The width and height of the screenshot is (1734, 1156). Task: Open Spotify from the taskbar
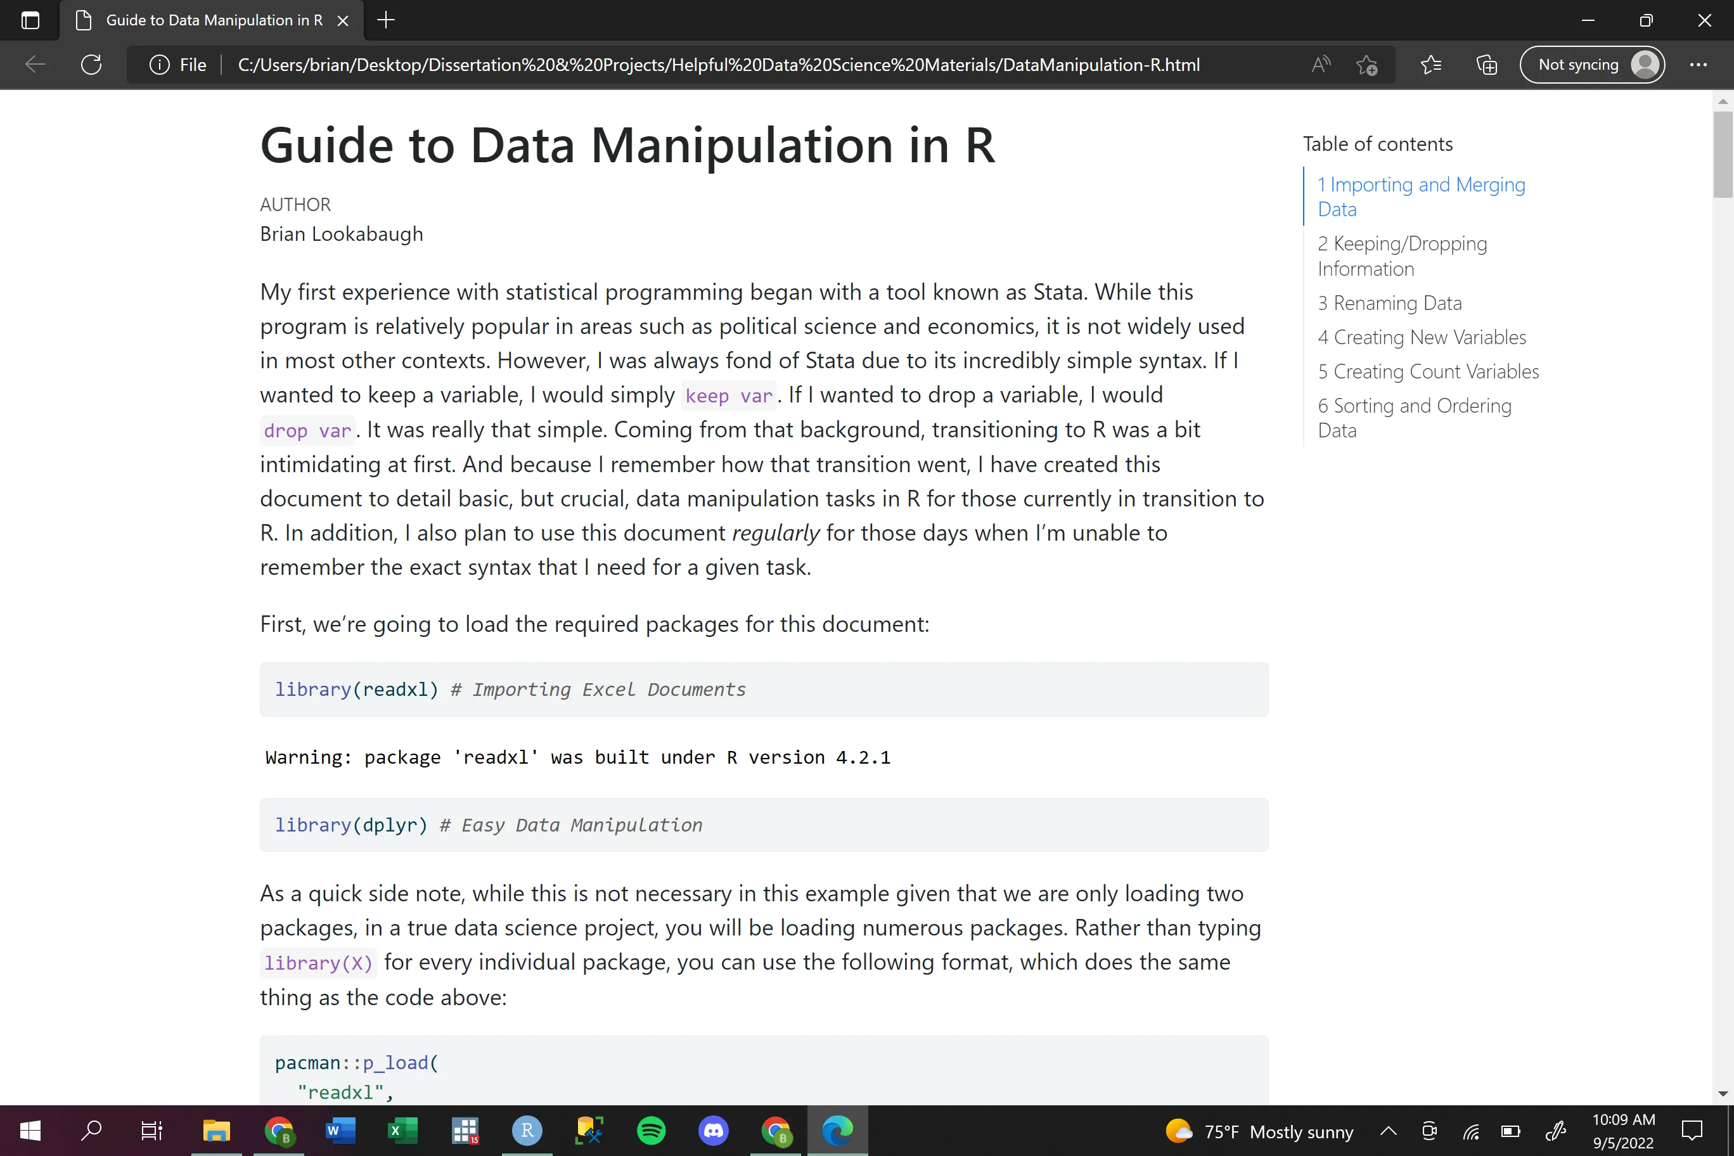point(651,1131)
